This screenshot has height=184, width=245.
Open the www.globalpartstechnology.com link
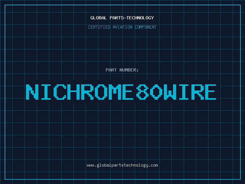pos(122,165)
